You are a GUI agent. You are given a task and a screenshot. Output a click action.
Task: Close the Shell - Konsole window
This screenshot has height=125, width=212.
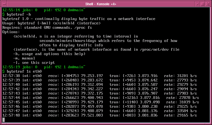pyautogui.click(x=208, y=4)
